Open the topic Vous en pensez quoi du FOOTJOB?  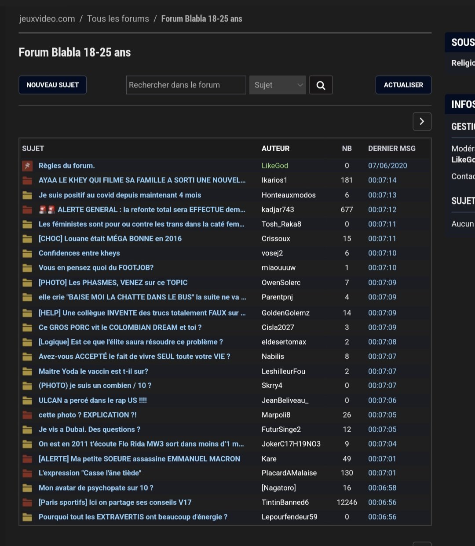(96, 268)
